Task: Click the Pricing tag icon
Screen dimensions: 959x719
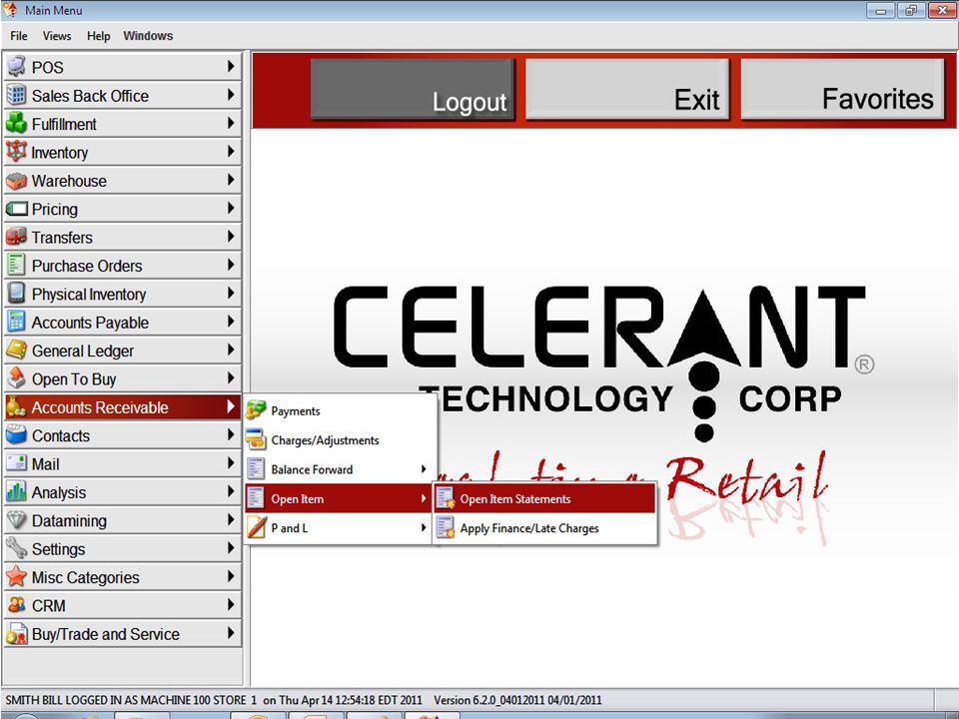Action: [17, 209]
